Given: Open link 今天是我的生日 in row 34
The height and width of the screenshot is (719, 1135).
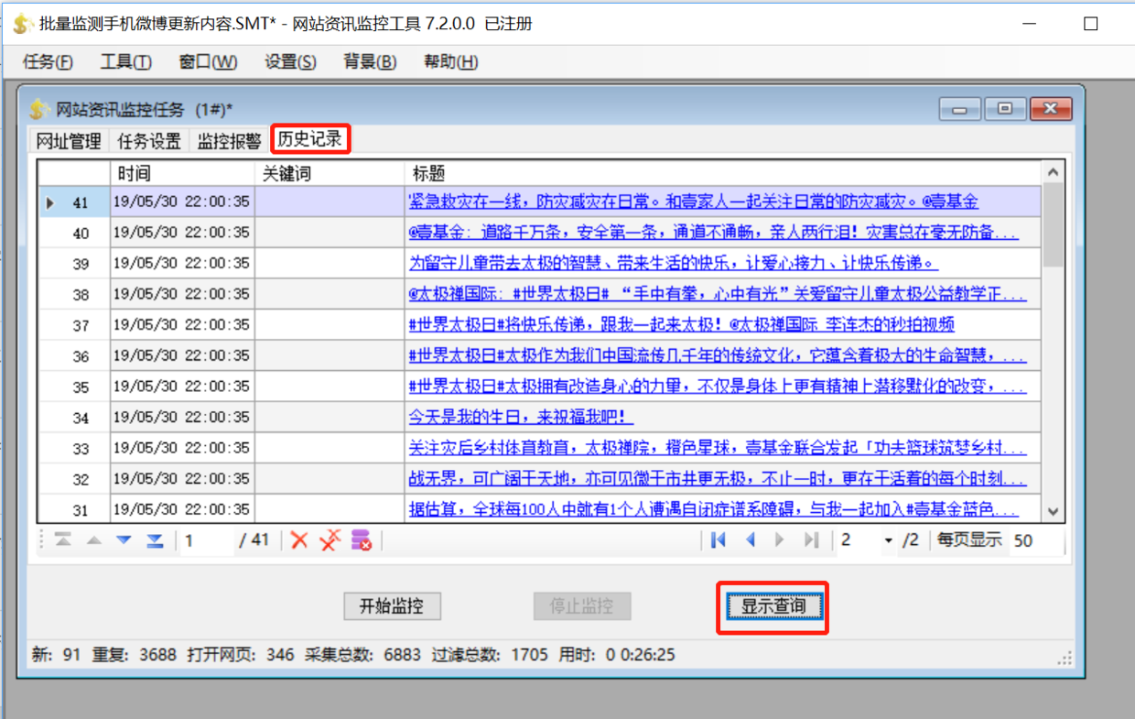Looking at the screenshot, I should tap(521, 417).
